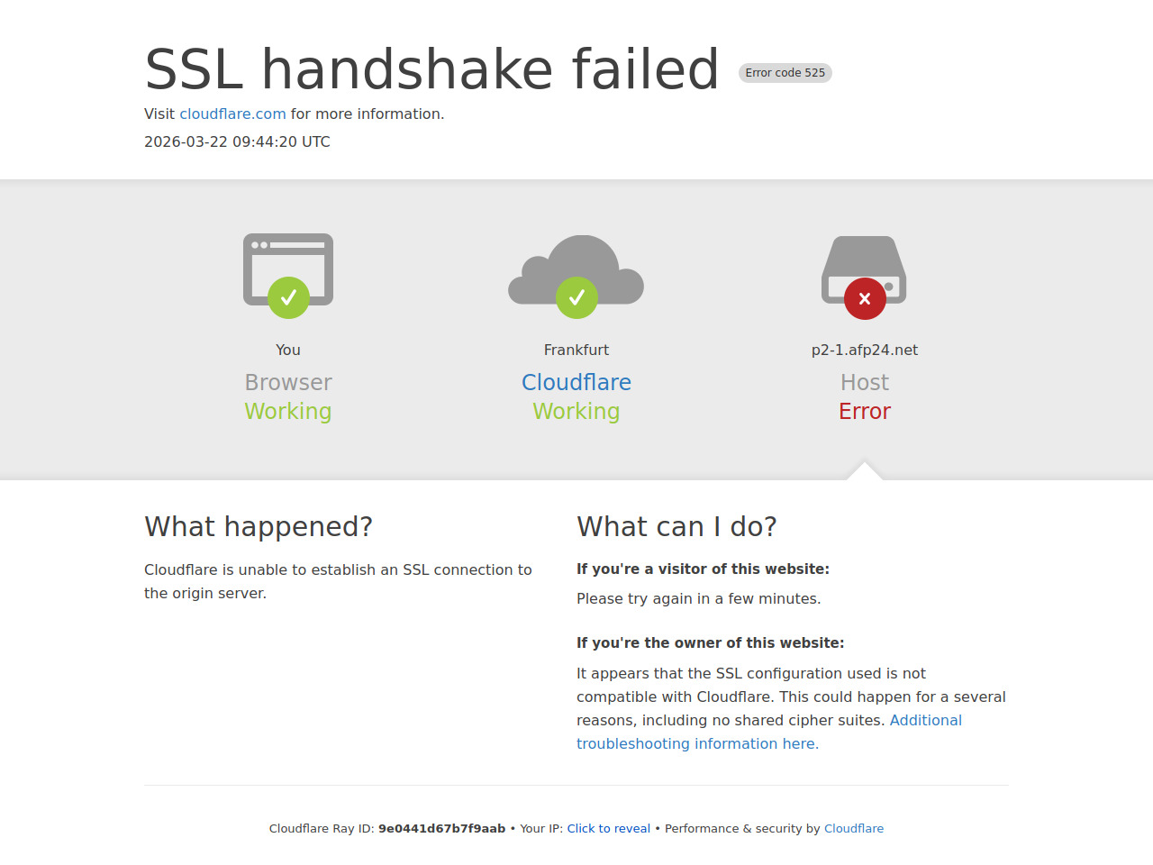This screenshot has width=1153, height=865.
Task: Click the SSL handshake failed heading
Action: (x=431, y=69)
